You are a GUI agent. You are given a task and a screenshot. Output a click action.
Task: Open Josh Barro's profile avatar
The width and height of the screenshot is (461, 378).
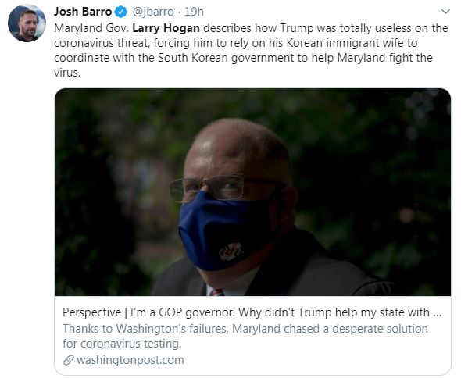(27, 23)
